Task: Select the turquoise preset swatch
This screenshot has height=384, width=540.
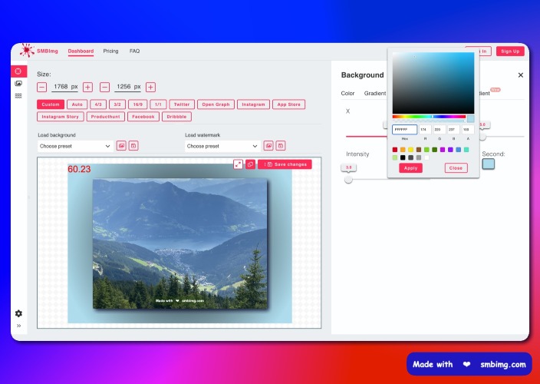Action: coord(466,150)
